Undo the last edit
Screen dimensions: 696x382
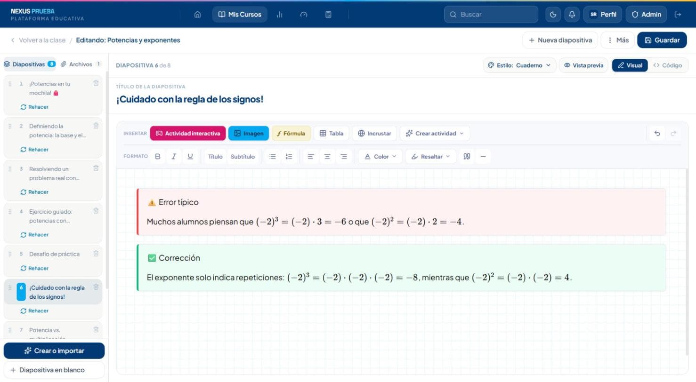[657, 134]
